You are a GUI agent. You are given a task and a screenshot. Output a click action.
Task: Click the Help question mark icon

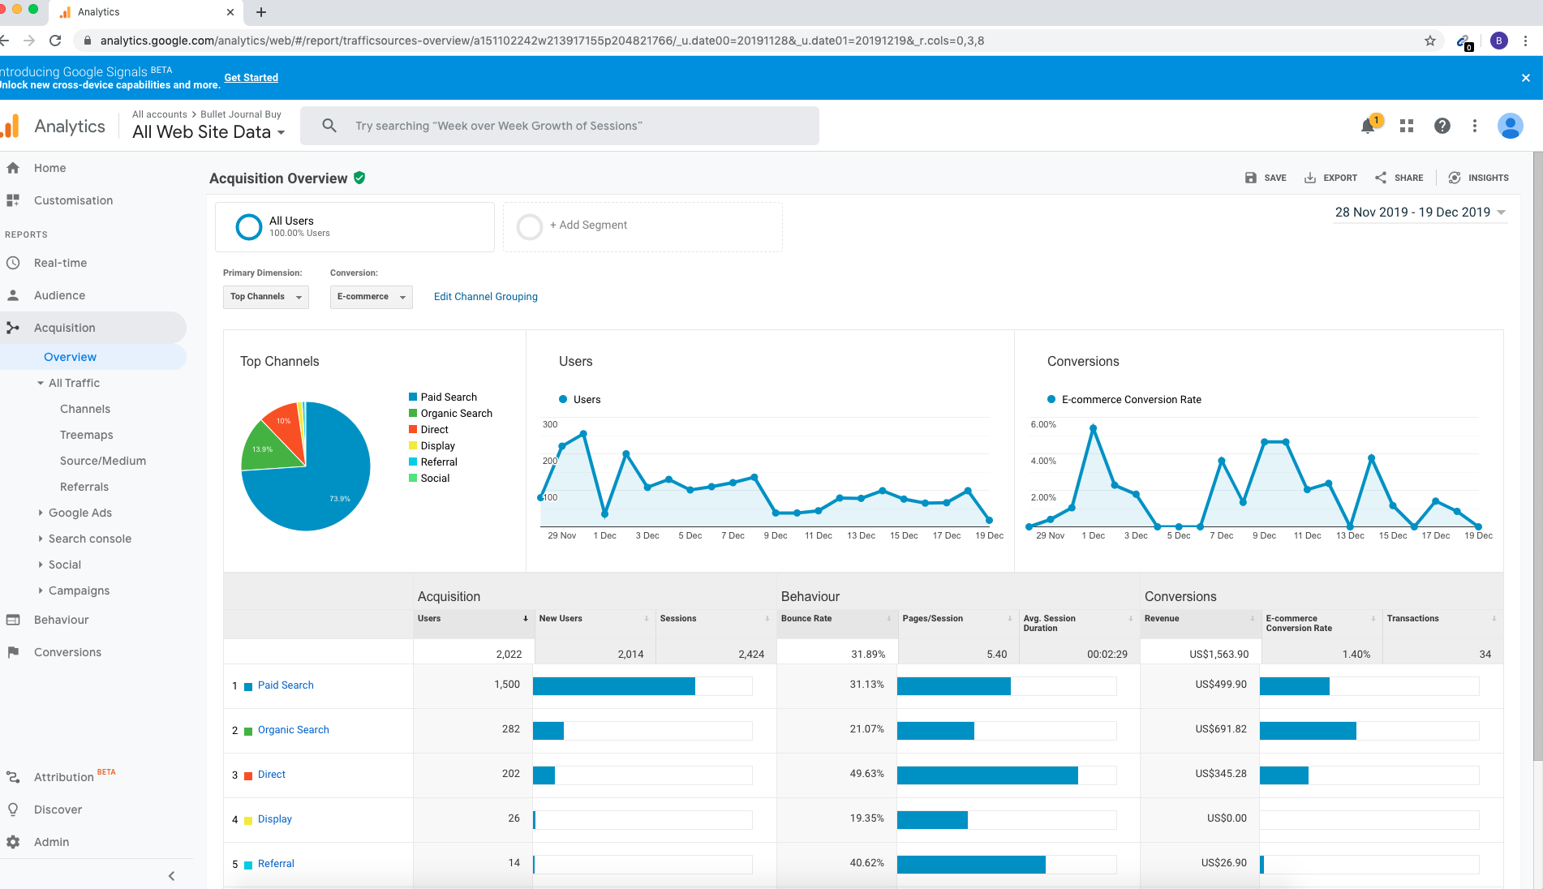pos(1442,126)
